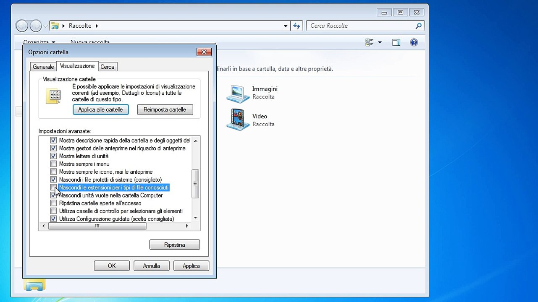Click the horizontal scroll left arrow
Screen dimensions: 538x302
point(44,226)
